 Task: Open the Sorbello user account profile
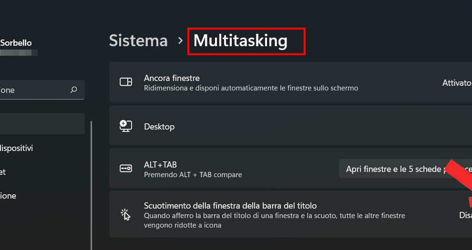17,43
